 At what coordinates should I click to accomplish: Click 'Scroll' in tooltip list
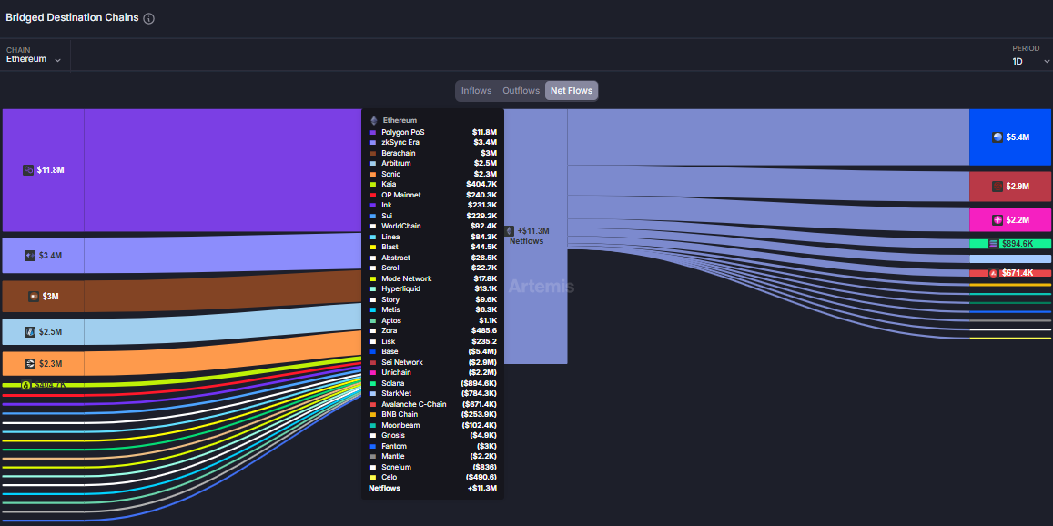click(x=390, y=268)
